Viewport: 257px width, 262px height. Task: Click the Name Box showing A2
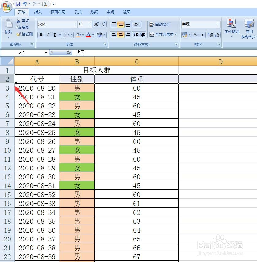tap(21, 52)
